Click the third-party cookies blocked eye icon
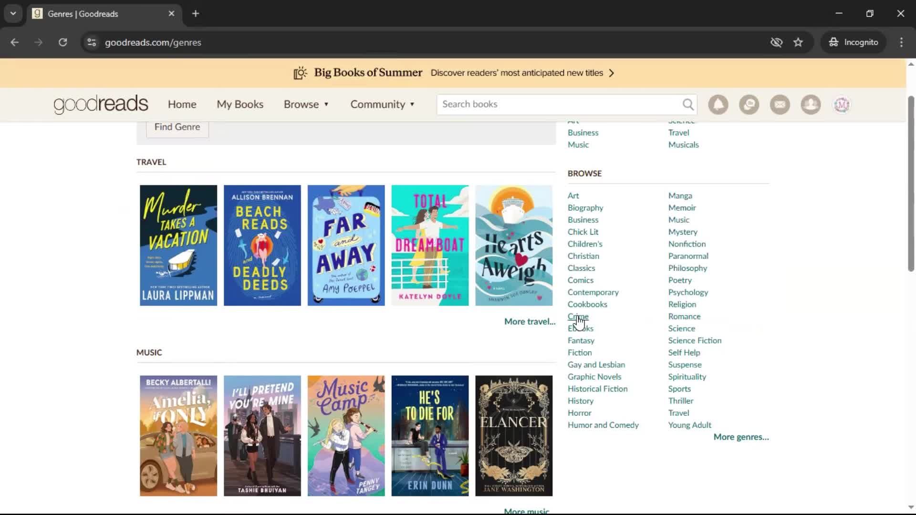916x515 pixels. (x=776, y=42)
